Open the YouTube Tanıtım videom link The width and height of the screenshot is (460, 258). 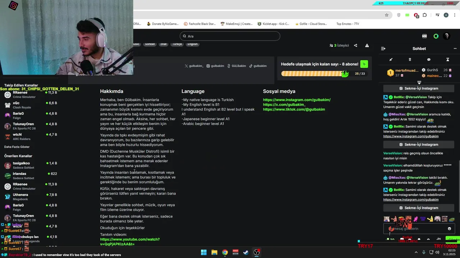point(130,242)
